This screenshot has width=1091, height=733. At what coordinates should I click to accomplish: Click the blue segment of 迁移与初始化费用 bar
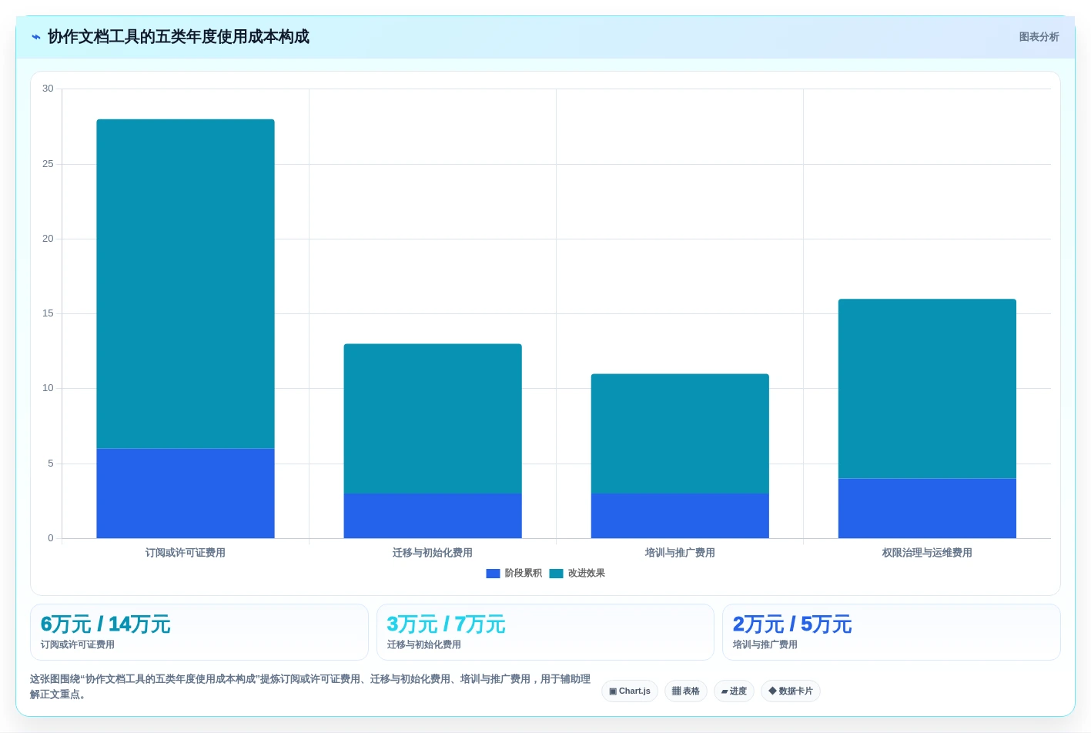[x=433, y=516]
